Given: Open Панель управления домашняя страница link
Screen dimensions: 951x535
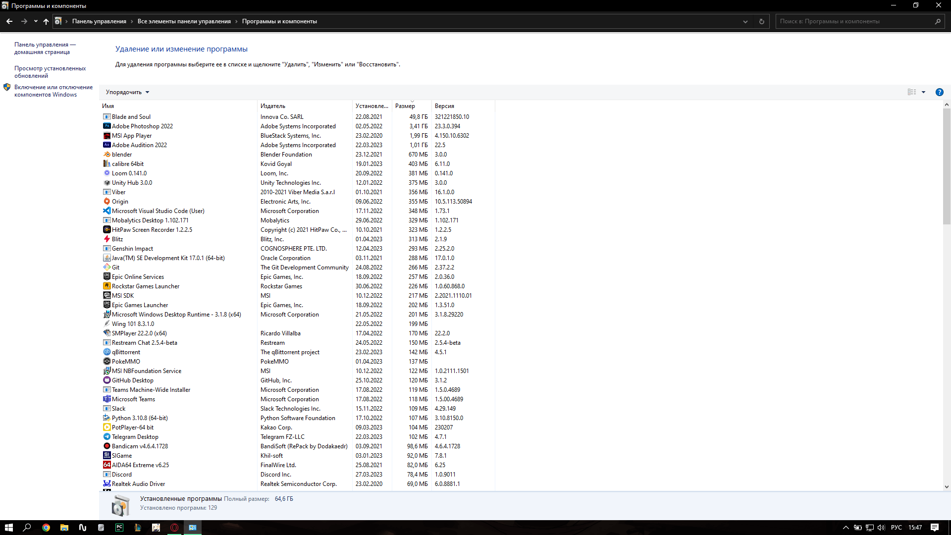Looking at the screenshot, I should 45,48.
